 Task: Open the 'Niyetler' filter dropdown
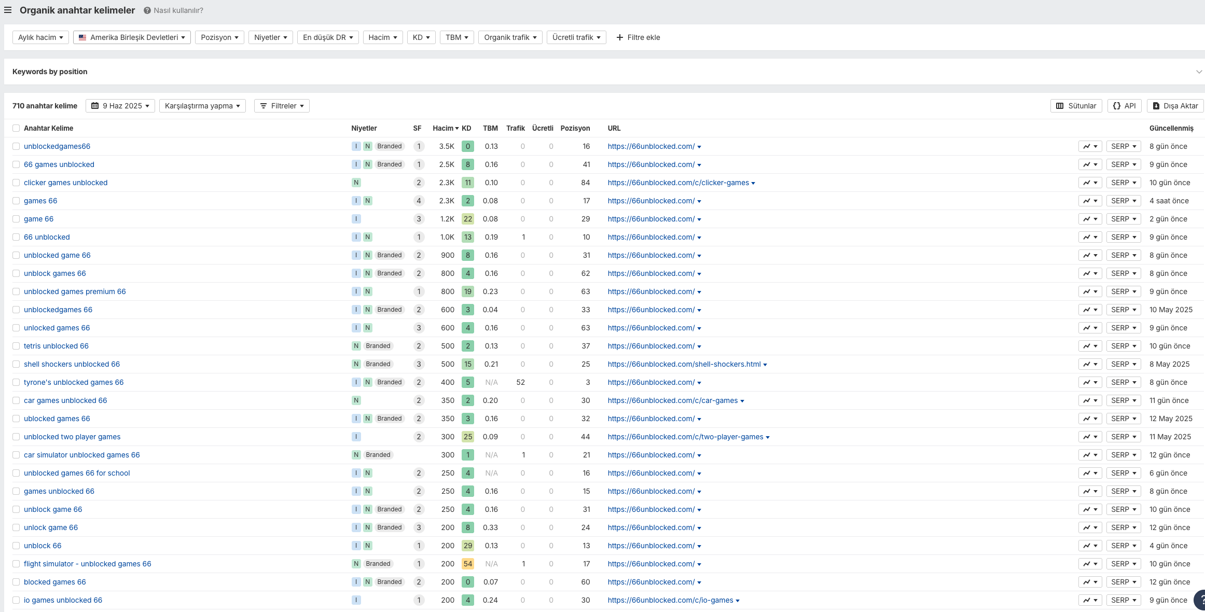pyautogui.click(x=271, y=37)
